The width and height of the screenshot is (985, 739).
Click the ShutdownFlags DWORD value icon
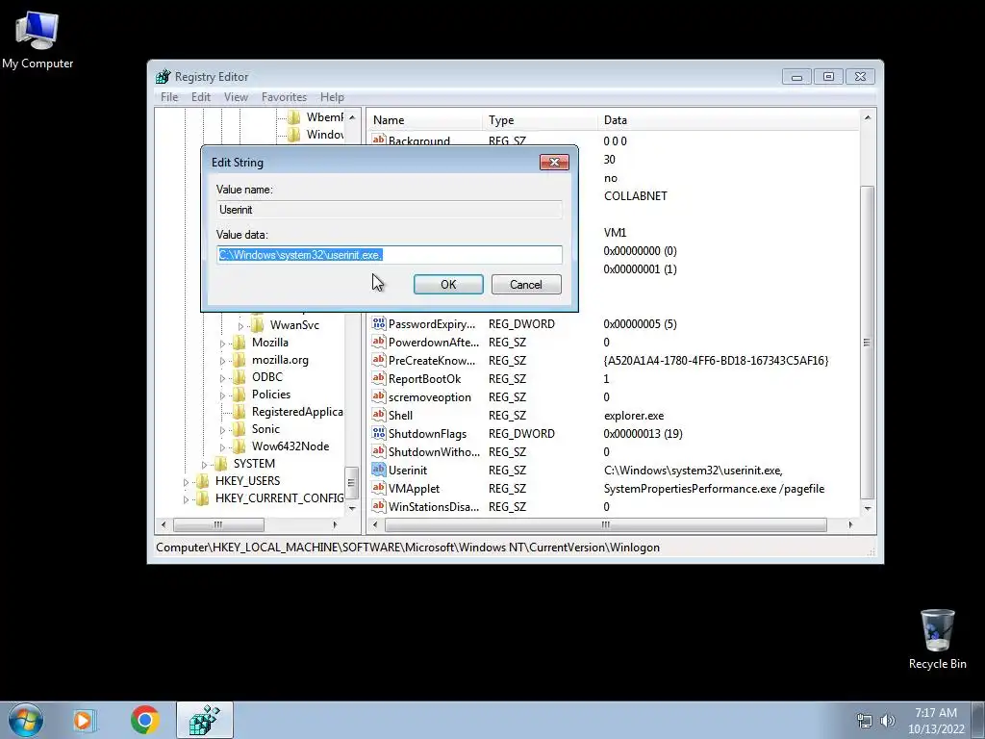pos(378,433)
